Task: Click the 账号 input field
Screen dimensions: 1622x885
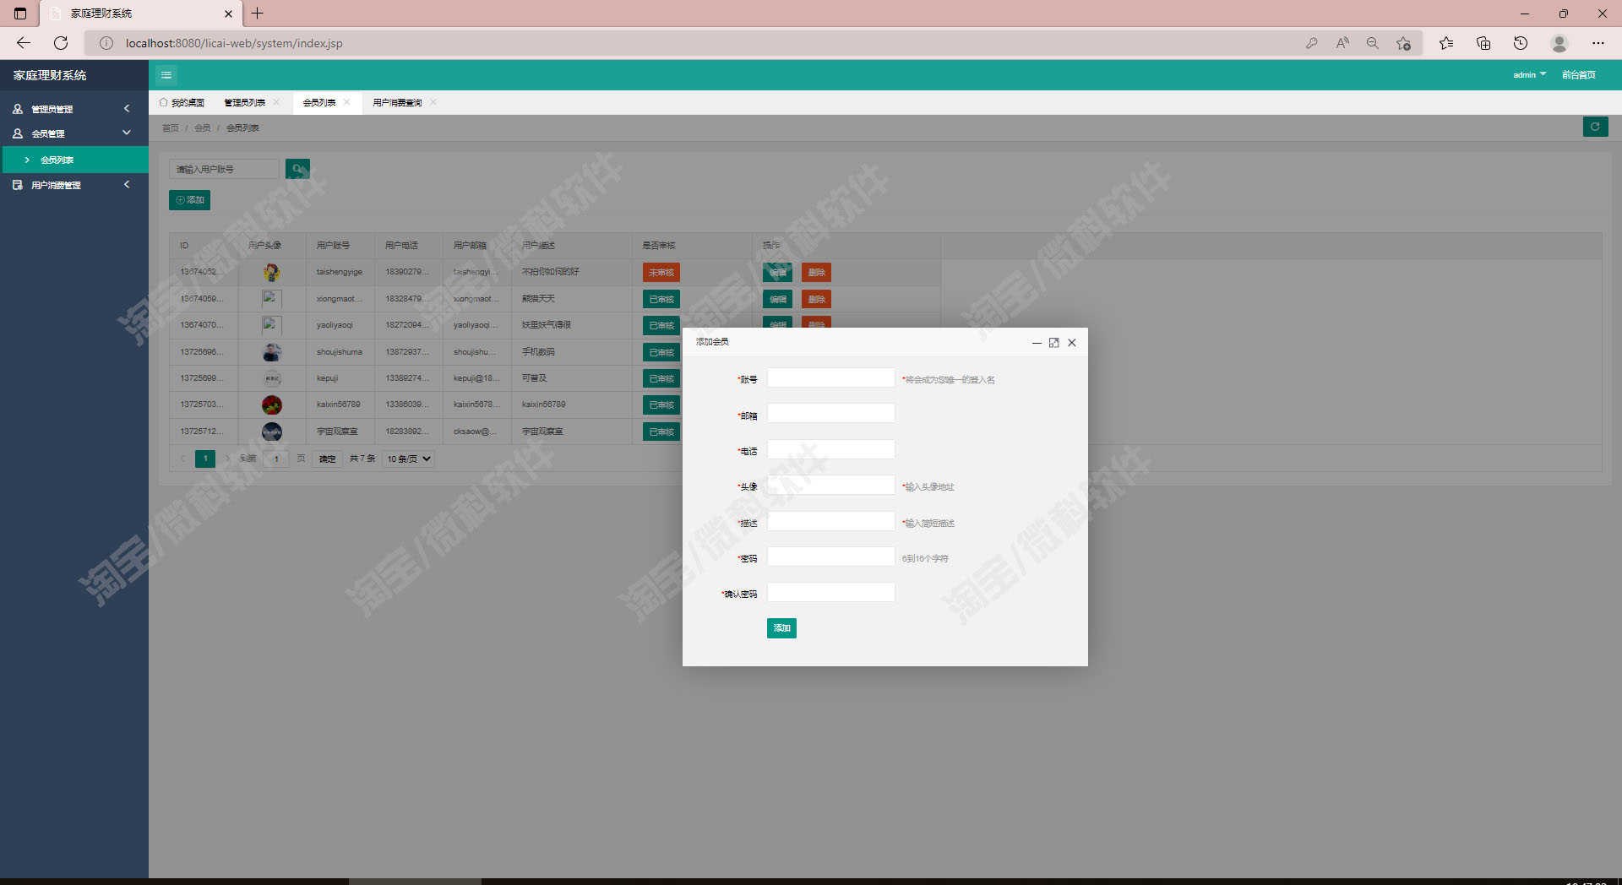Action: click(830, 378)
